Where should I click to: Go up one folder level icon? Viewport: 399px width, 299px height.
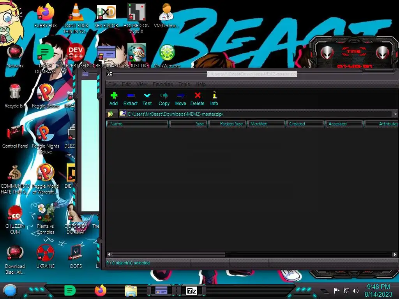point(110,114)
